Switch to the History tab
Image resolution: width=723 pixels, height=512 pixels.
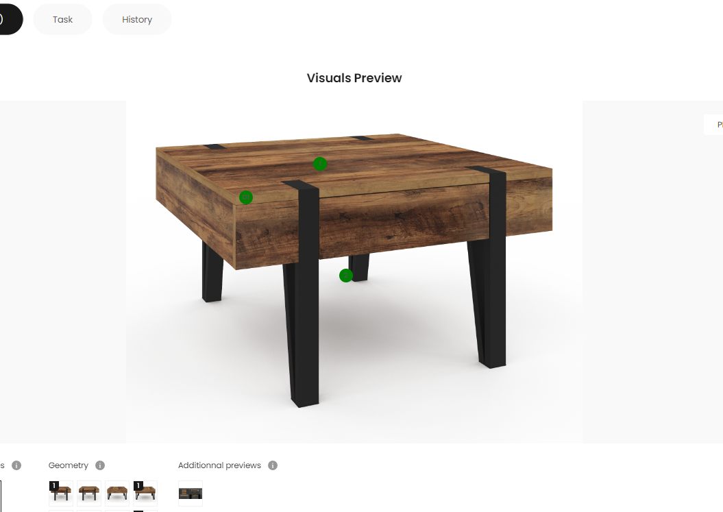[x=137, y=19]
